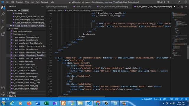This screenshot has height=106, width=189.
Task: Click the editor vertical scrollbar
Action: pyautogui.click(x=188, y=52)
